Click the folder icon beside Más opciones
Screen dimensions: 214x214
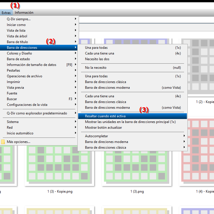(3, 142)
